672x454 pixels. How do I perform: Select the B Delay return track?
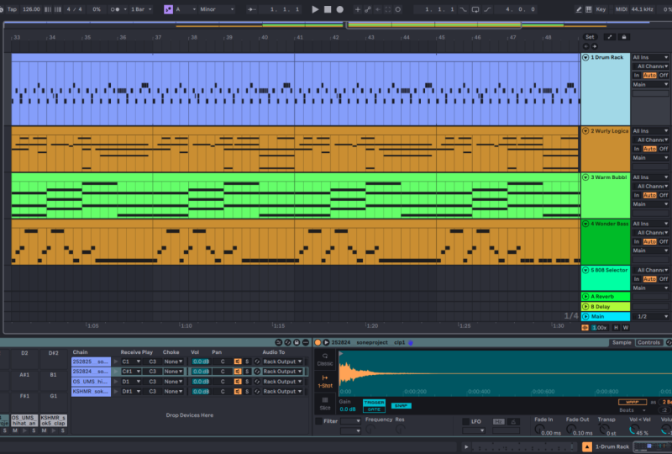(606, 307)
